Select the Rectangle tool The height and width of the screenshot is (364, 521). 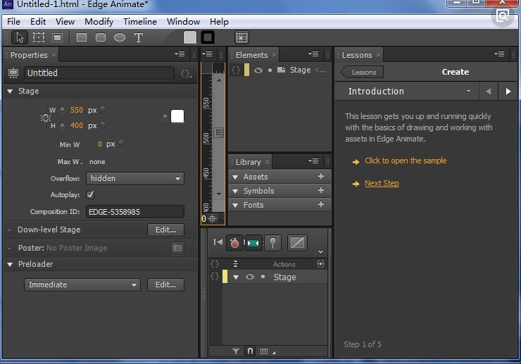pos(82,37)
